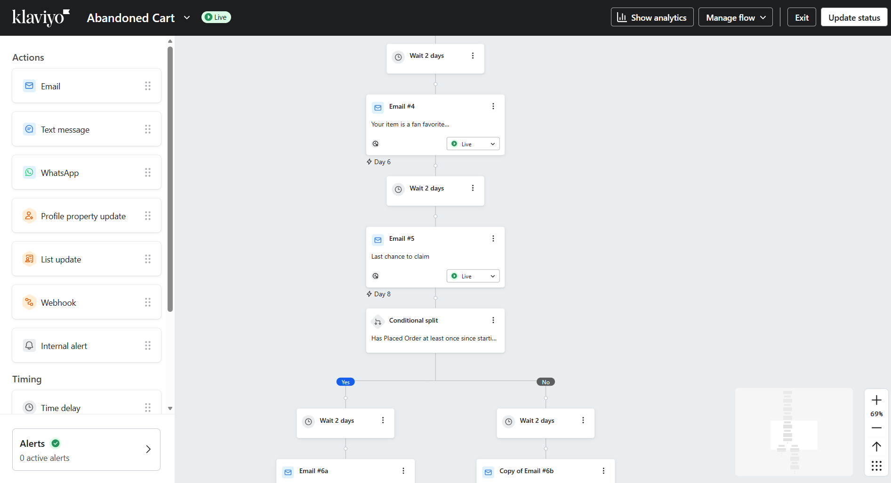Select the Time delay clock icon
This screenshot has height=483, width=891.
click(29, 407)
